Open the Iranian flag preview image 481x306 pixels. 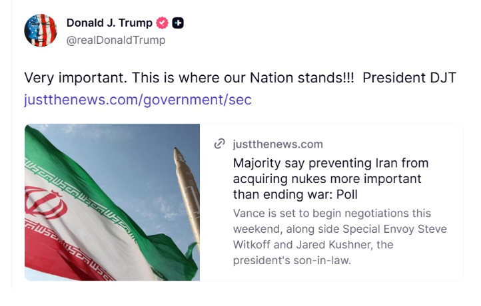[x=113, y=202]
